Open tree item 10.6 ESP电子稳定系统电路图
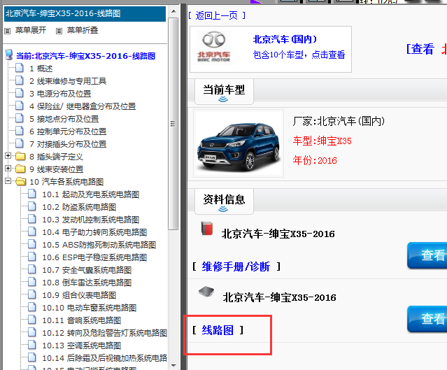 point(94,257)
